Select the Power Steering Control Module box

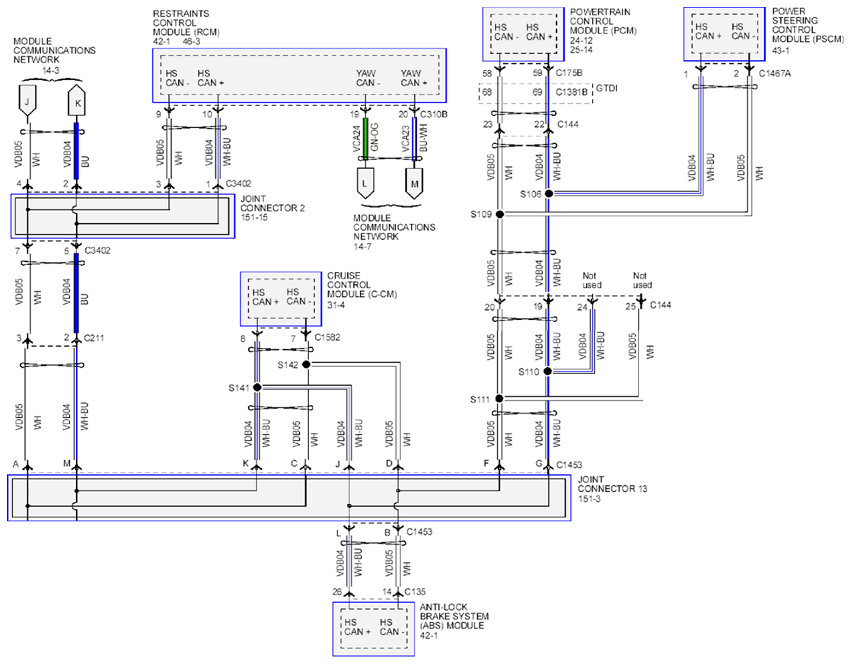click(x=725, y=34)
